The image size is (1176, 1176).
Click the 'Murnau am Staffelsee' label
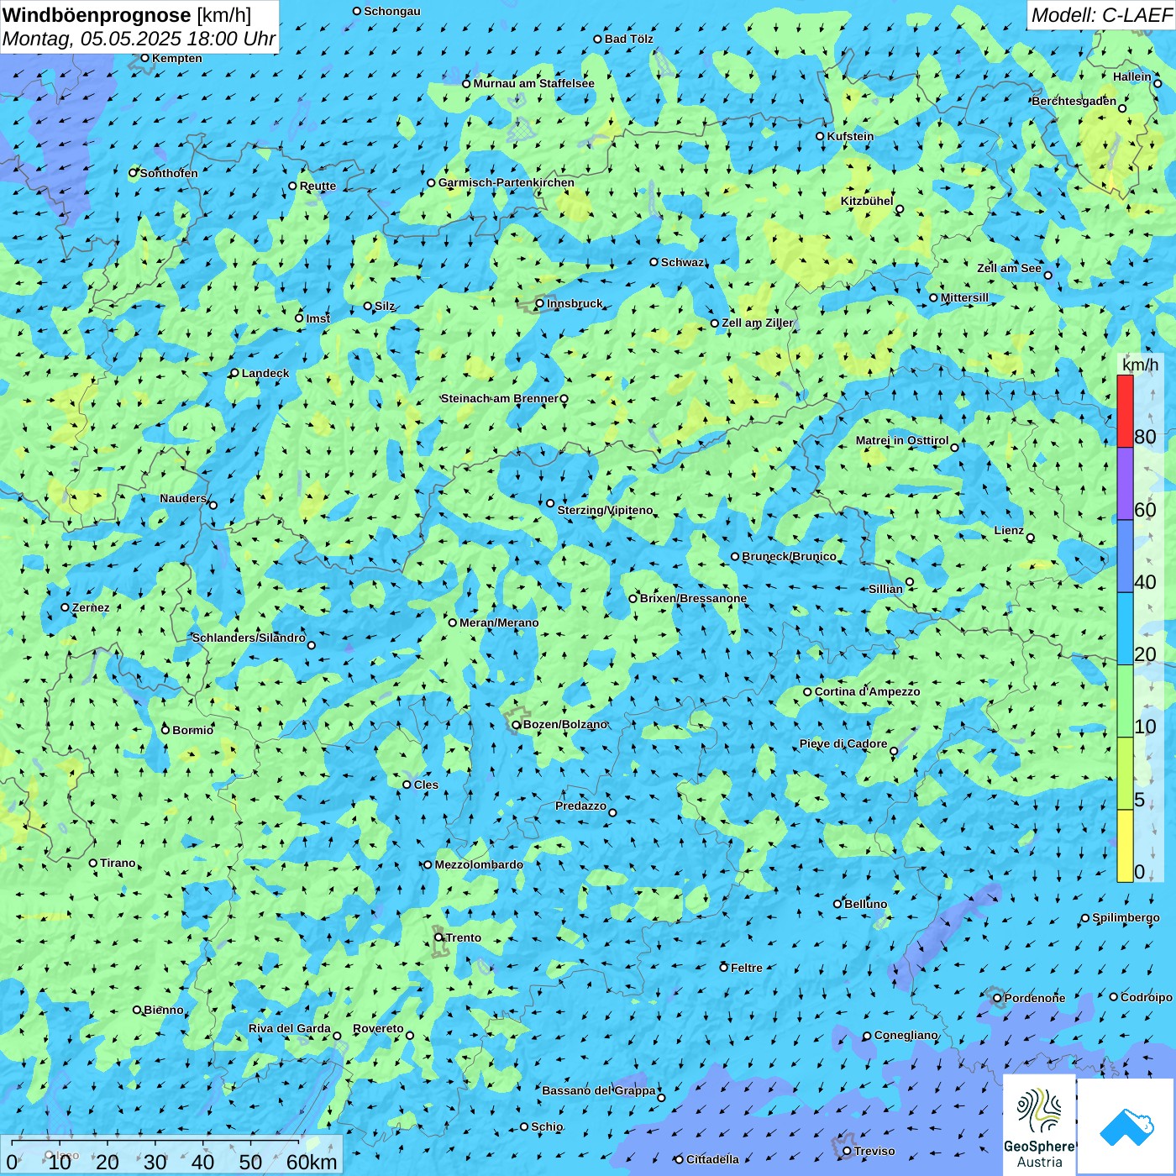(x=533, y=83)
